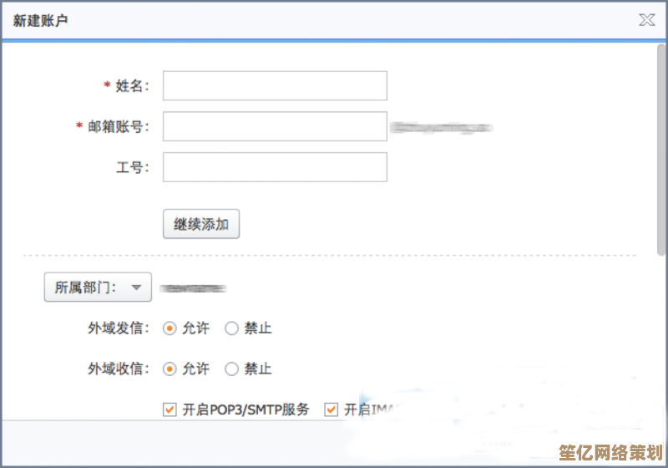Close the 新建账户 dialog with X icon
The width and height of the screenshot is (668, 468).
click(646, 20)
